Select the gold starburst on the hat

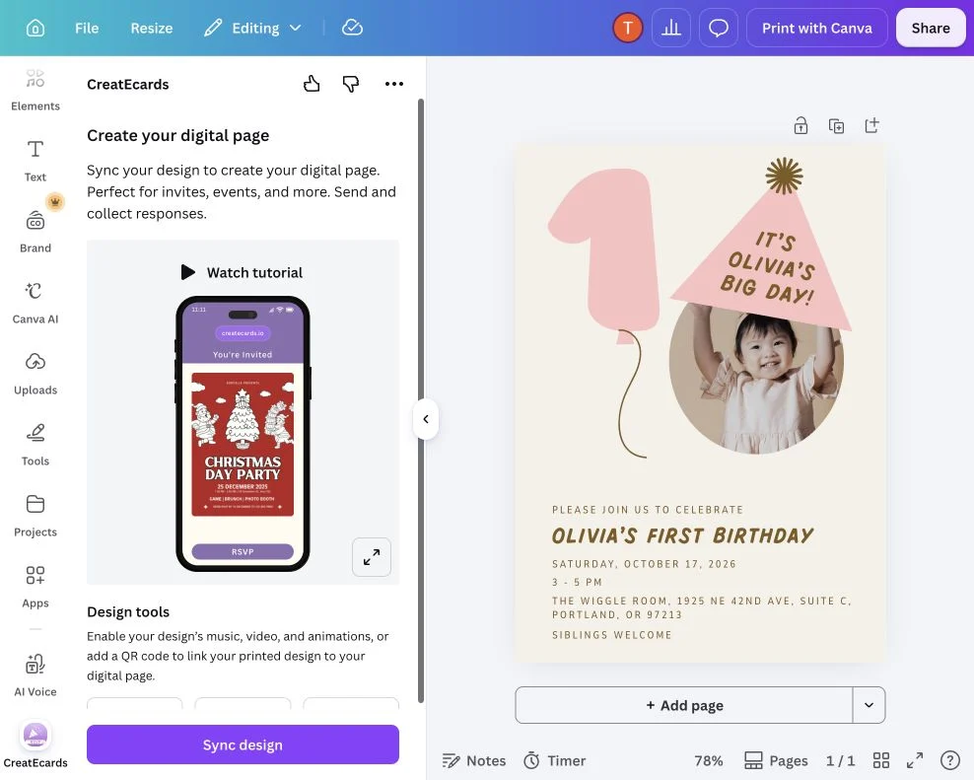pyautogui.click(x=784, y=176)
